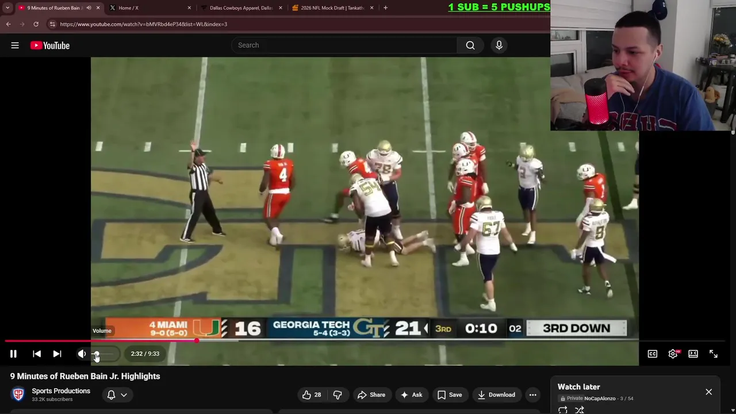736x414 pixels.
Task: Go back in browser history
Action: pos(9,24)
